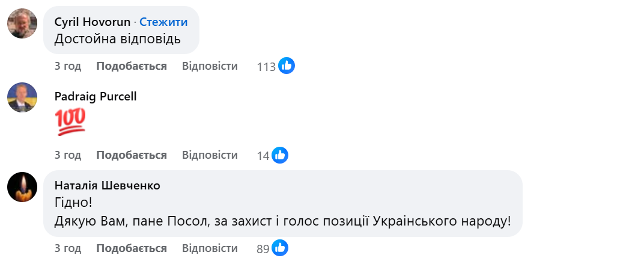Open the Cyril Hovorun name link
This screenshot has width=638, height=258.
92,22
